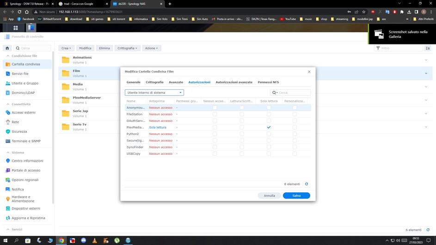Check Lettura/Scrittura for FileStation
This screenshot has height=245, width=436.
242,114
